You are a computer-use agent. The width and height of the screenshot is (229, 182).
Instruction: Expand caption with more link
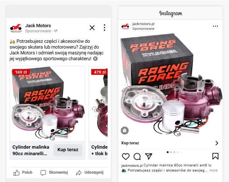[213, 170]
